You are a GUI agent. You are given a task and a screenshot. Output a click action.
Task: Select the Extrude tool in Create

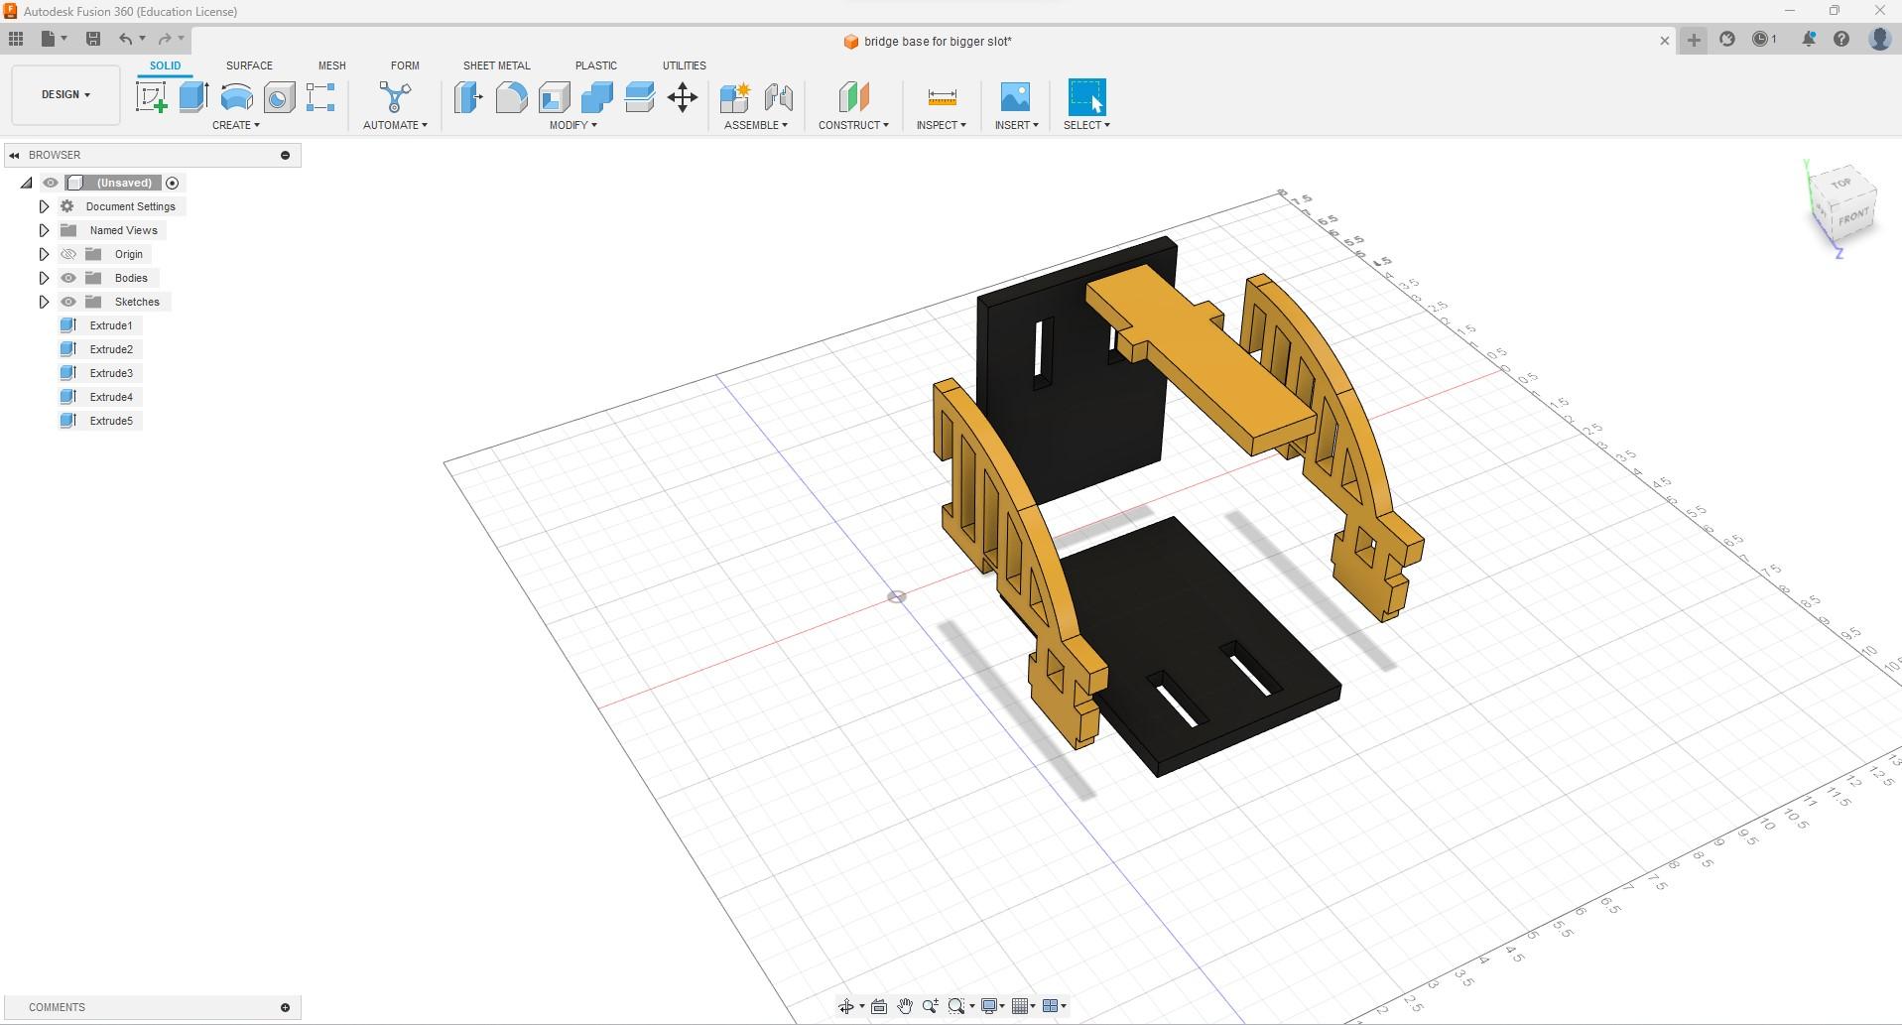pyautogui.click(x=193, y=97)
